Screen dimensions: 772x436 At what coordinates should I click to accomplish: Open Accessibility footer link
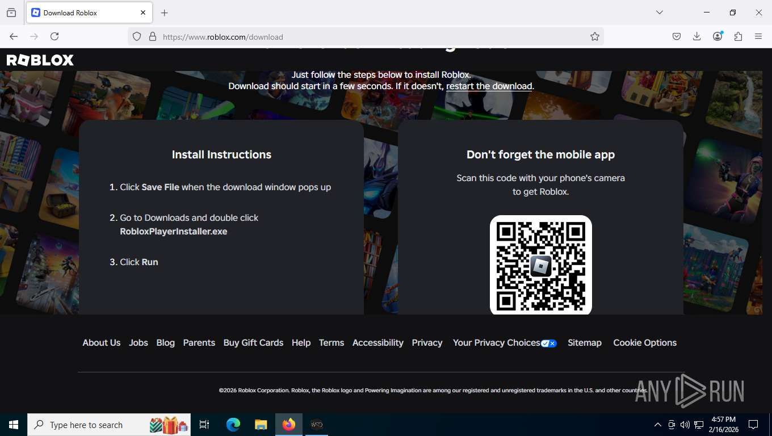378,343
